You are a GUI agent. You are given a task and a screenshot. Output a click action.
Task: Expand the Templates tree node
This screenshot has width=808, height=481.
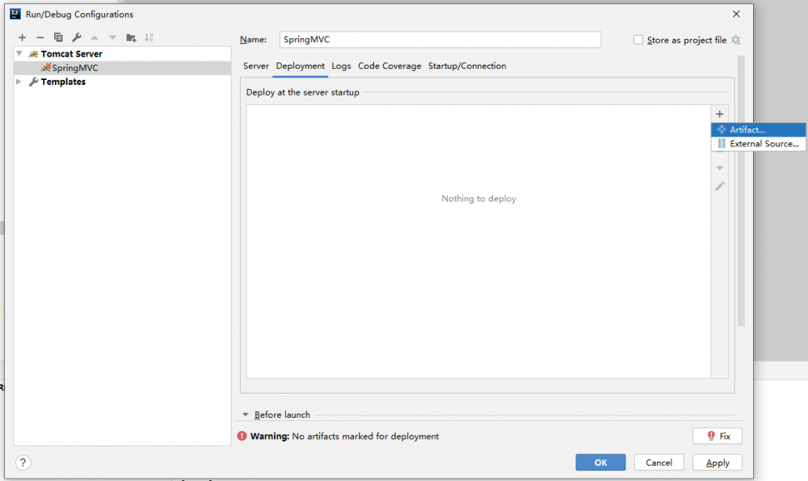coord(19,82)
